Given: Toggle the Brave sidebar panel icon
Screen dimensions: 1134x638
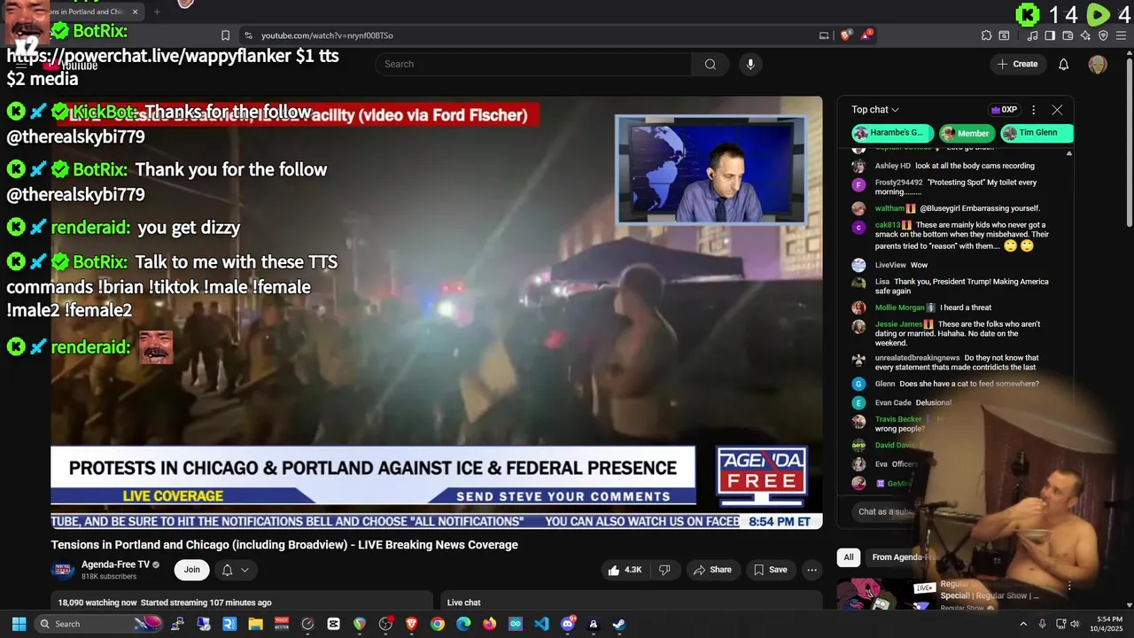Looking at the screenshot, I should [1050, 35].
